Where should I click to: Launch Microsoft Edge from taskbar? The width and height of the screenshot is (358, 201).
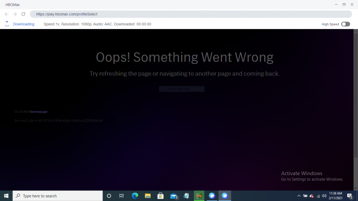135,196
